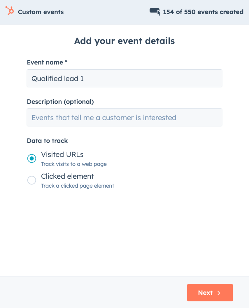Screen dimensions: 249x308
Task: Click the Add your event details heading
Action: [x=124, y=41]
